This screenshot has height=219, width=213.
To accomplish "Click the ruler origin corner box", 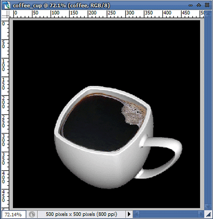I will point(5,14).
